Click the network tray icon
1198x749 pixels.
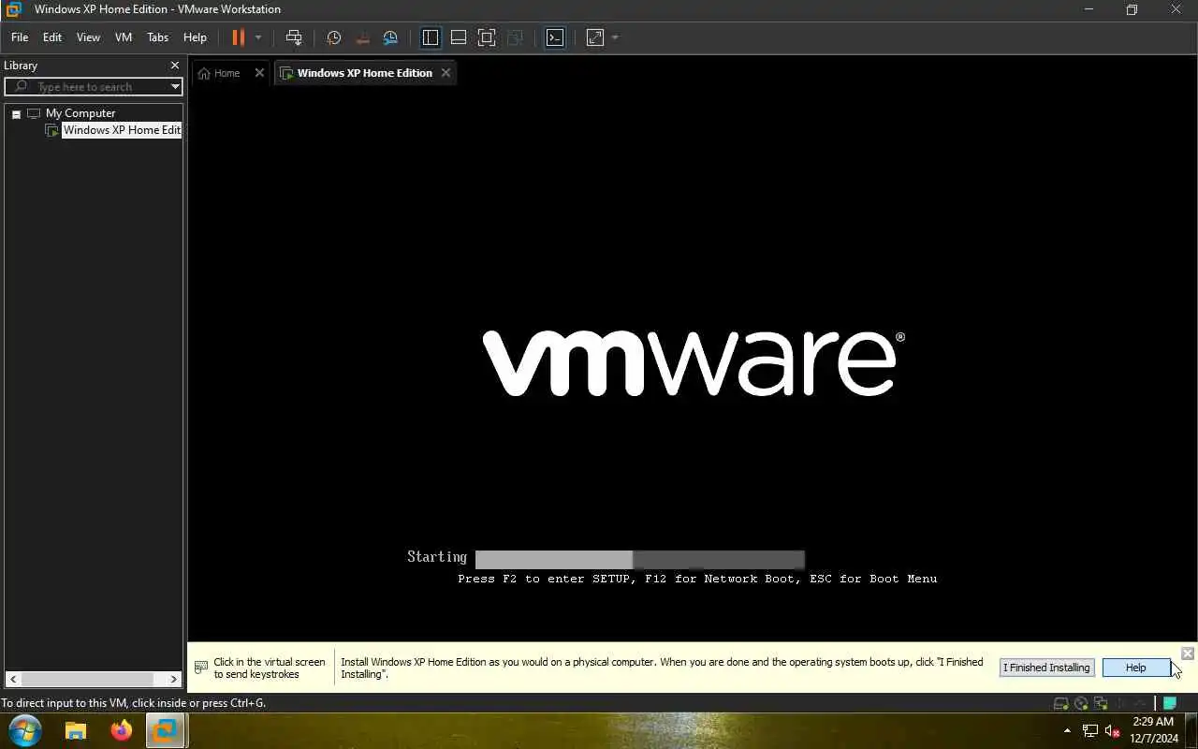click(1090, 730)
